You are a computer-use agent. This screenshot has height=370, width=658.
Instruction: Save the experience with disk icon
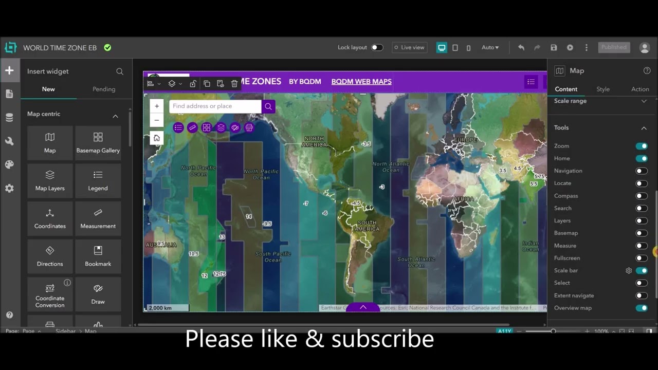[554, 47]
